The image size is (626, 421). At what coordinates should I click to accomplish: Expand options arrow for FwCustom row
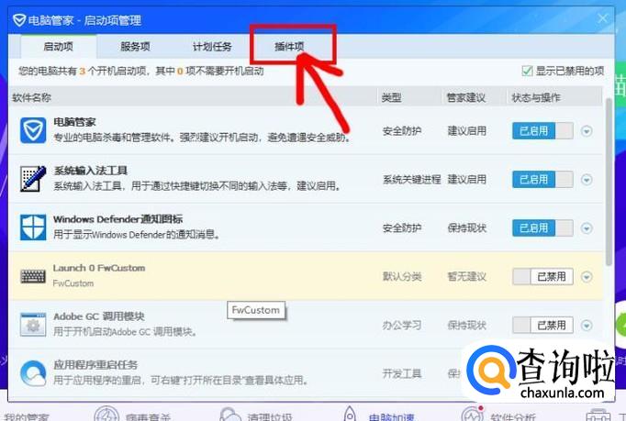click(x=587, y=277)
